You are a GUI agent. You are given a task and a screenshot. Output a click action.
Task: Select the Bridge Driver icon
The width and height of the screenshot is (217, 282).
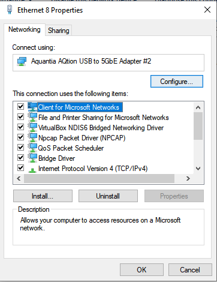click(x=32, y=158)
